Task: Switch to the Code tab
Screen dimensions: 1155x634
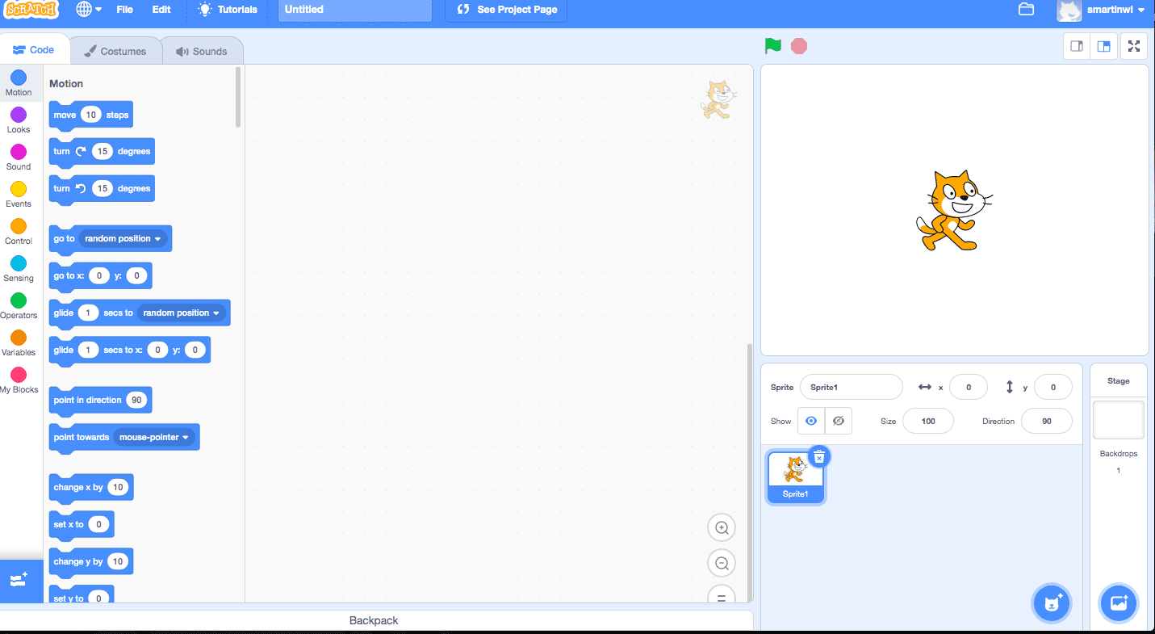Action: [x=34, y=50]
